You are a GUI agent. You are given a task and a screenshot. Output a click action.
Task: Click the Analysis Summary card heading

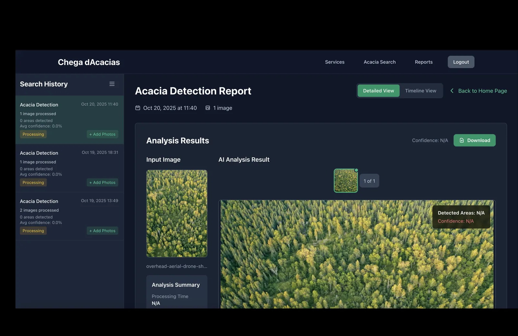pyautogui.click(x=176, y=285)
